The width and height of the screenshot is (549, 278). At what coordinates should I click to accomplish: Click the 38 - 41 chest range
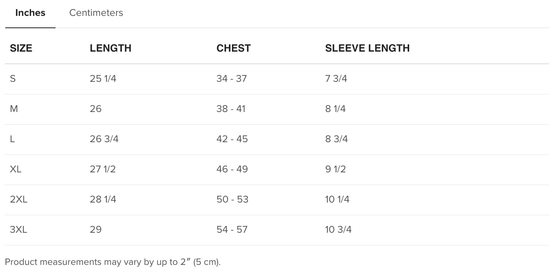coord(231,109)
